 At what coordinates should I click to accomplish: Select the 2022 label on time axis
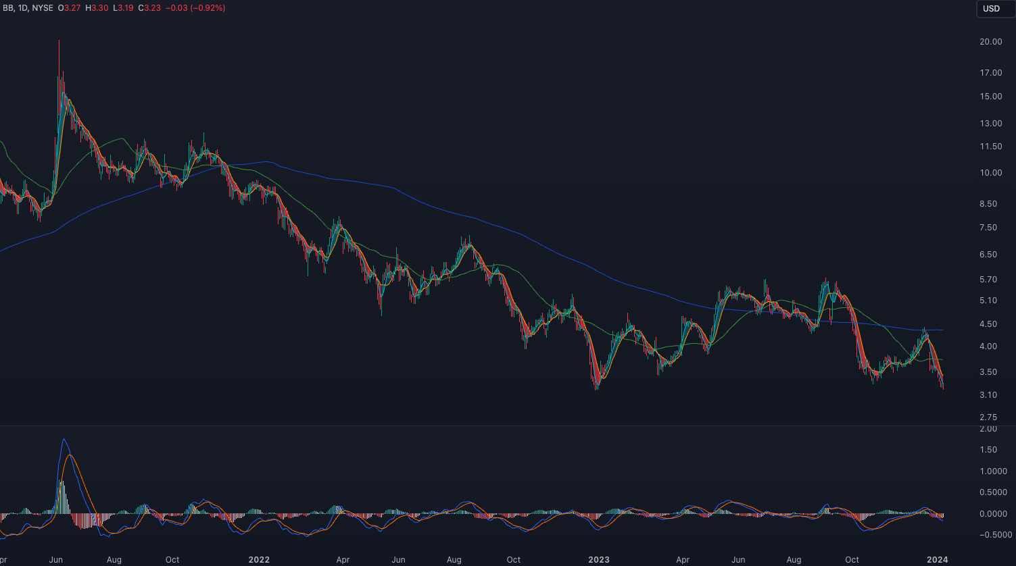(259, 560)
